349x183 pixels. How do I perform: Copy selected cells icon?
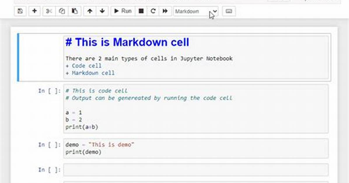tap(62, 11)
